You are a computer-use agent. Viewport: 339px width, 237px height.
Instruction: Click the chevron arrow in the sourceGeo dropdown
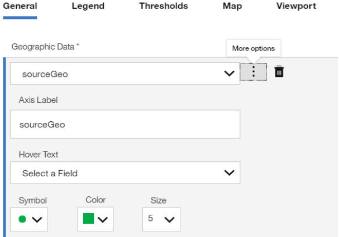(229, 73)
